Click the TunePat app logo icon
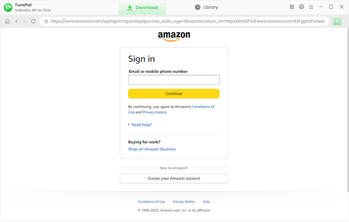This screenshot has height=222, width=349. point(8,7)
